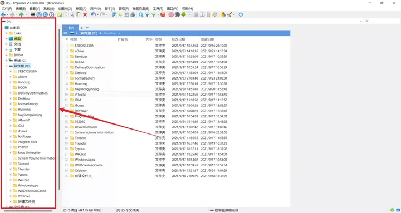
Task: Click the red X Delete icon
Action: (x=85, y=15)
